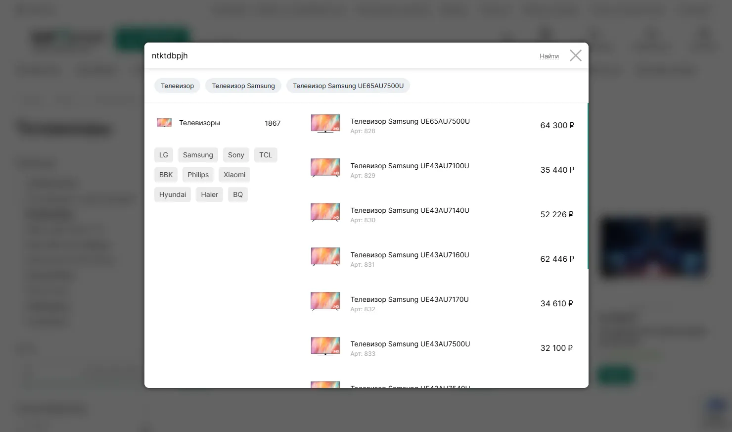Open Телевизор Samsung UE43AU7140U result
This screenshot has width=732, height=432.
(410, 211)
